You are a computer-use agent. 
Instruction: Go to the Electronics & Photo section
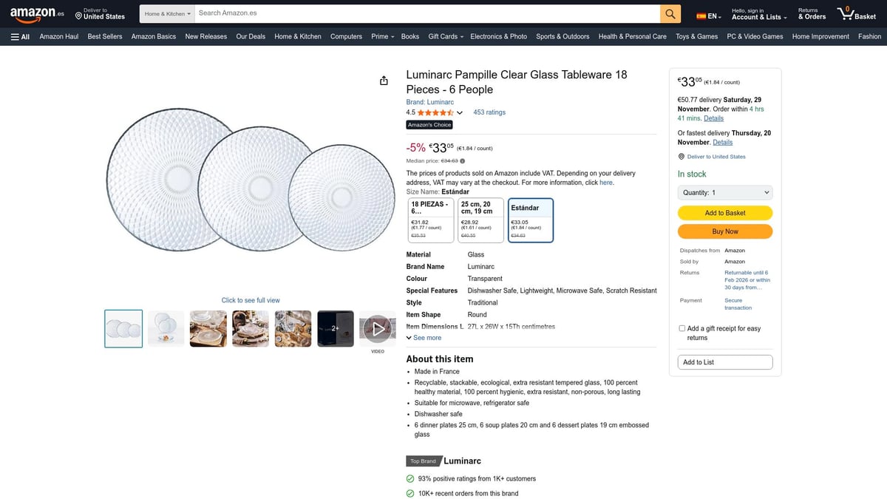point(498,35)
